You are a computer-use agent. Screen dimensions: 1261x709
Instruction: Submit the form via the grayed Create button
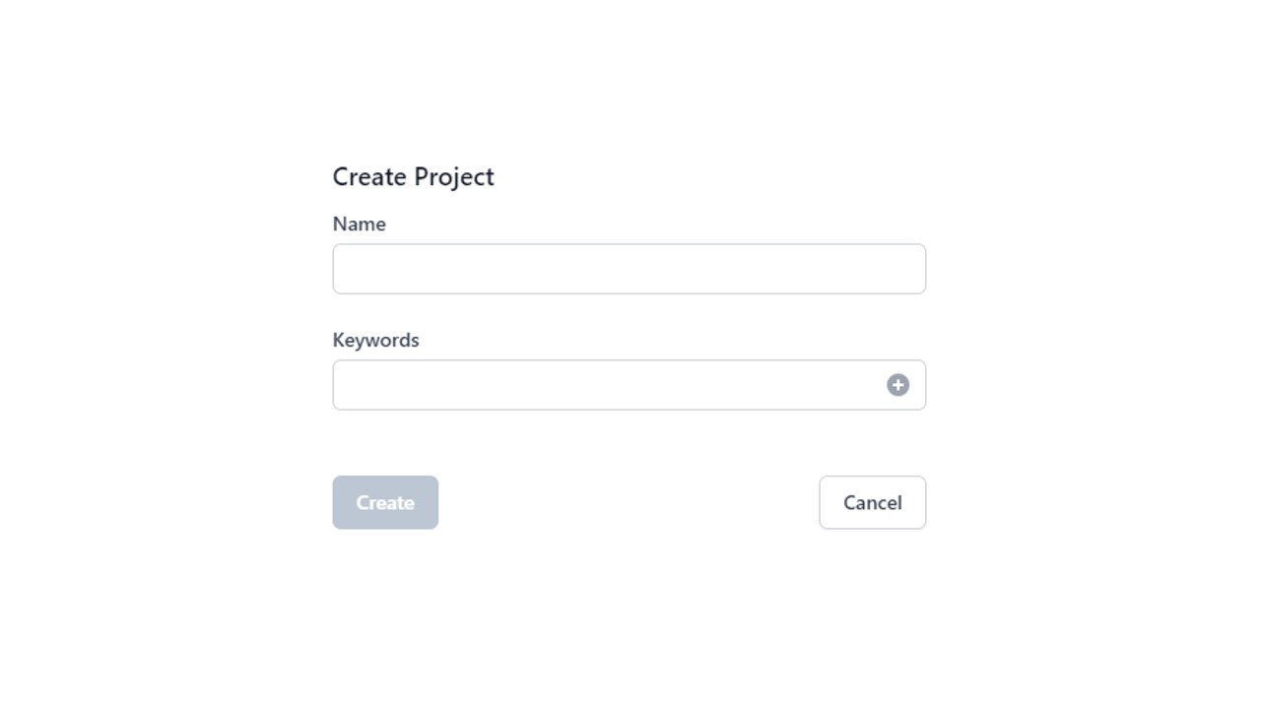[x=385, y=502]
